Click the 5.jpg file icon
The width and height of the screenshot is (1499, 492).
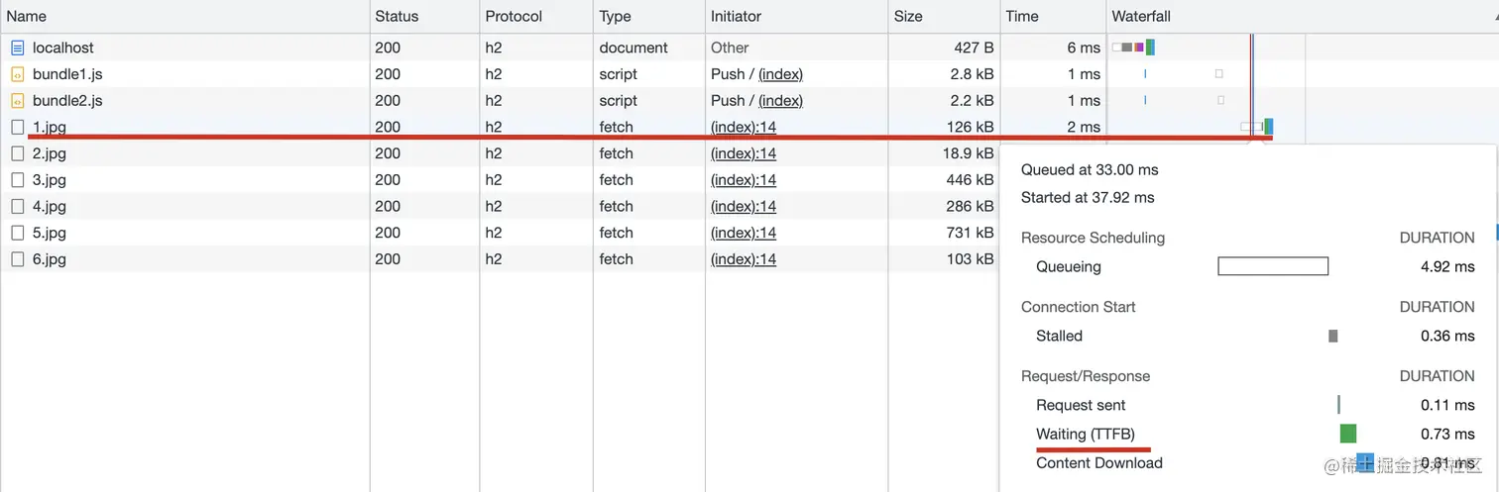17,233
